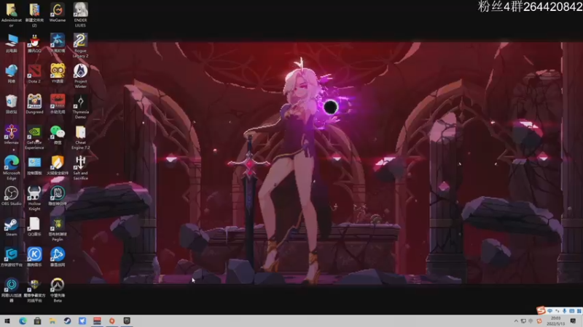Launch ENDER LILIES from the desktop
Viewport: 583px width, 327px height.
pyautogui.click(x=80, y=15)
